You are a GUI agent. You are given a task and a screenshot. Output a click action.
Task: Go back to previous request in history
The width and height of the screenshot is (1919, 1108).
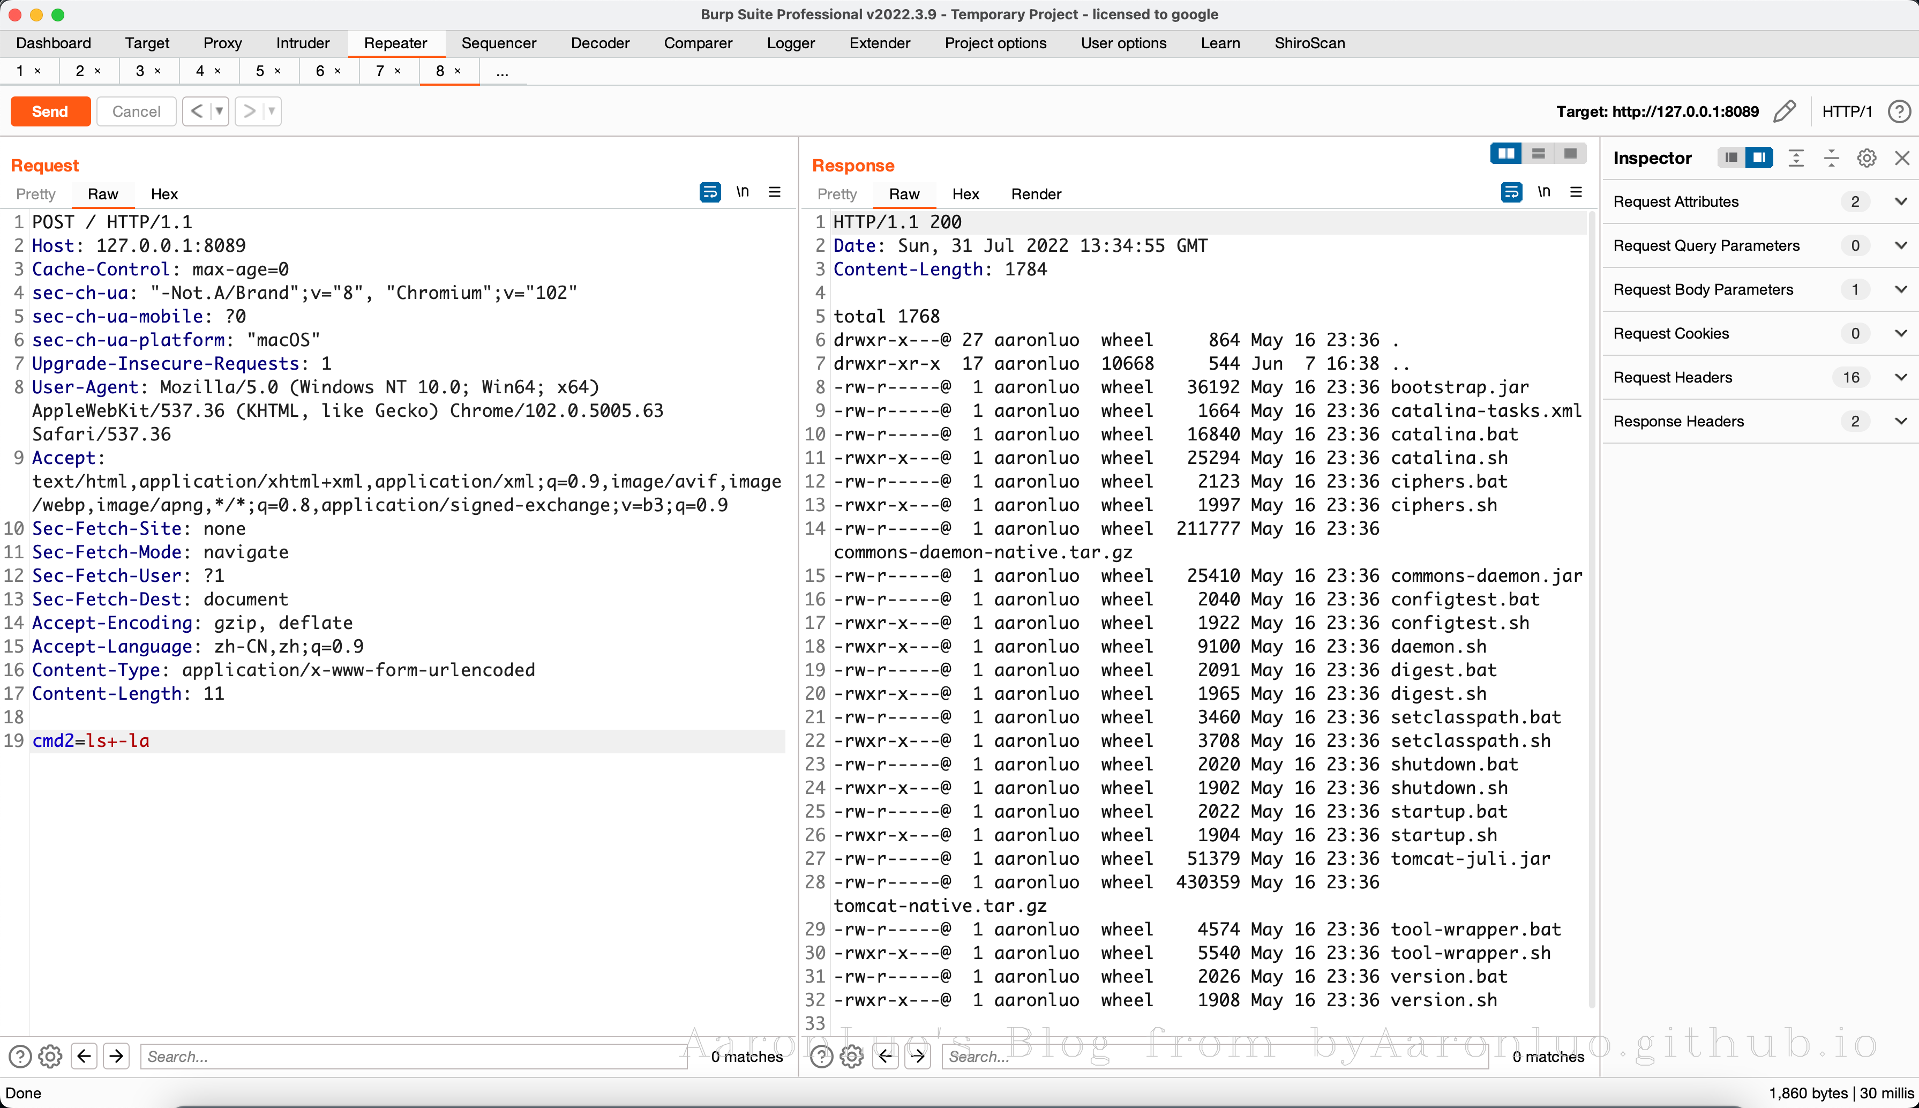tap(196, 111)
